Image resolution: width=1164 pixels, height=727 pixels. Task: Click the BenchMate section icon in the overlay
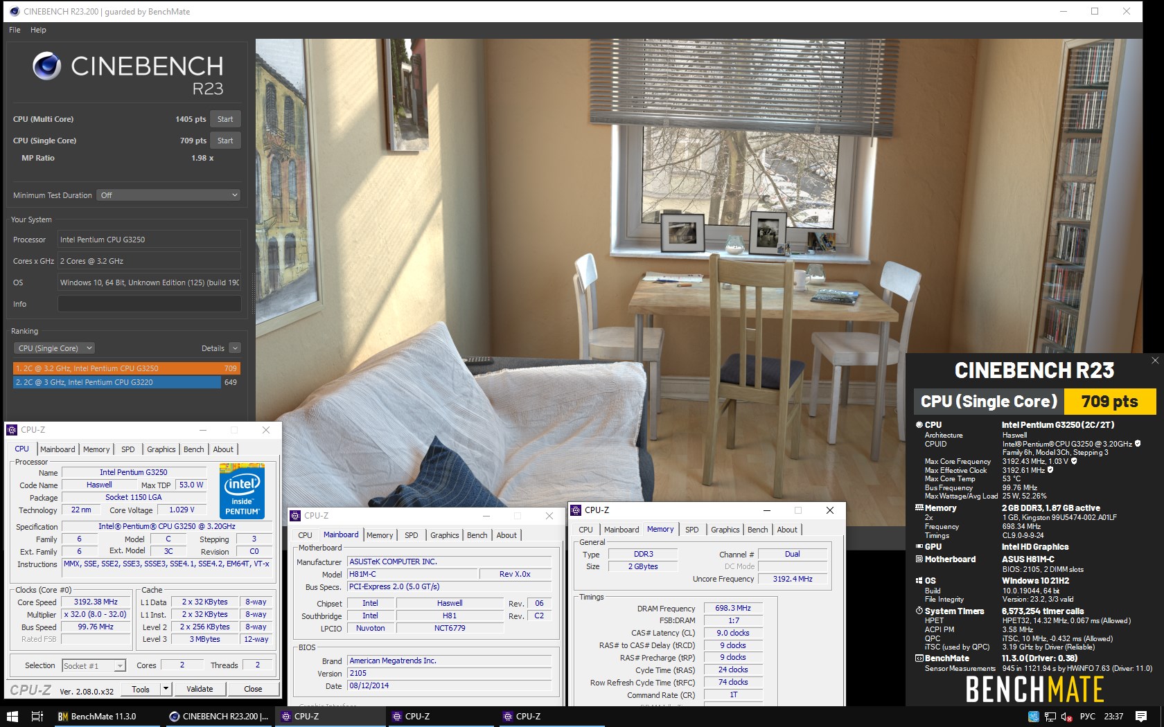tap(919, 658)
